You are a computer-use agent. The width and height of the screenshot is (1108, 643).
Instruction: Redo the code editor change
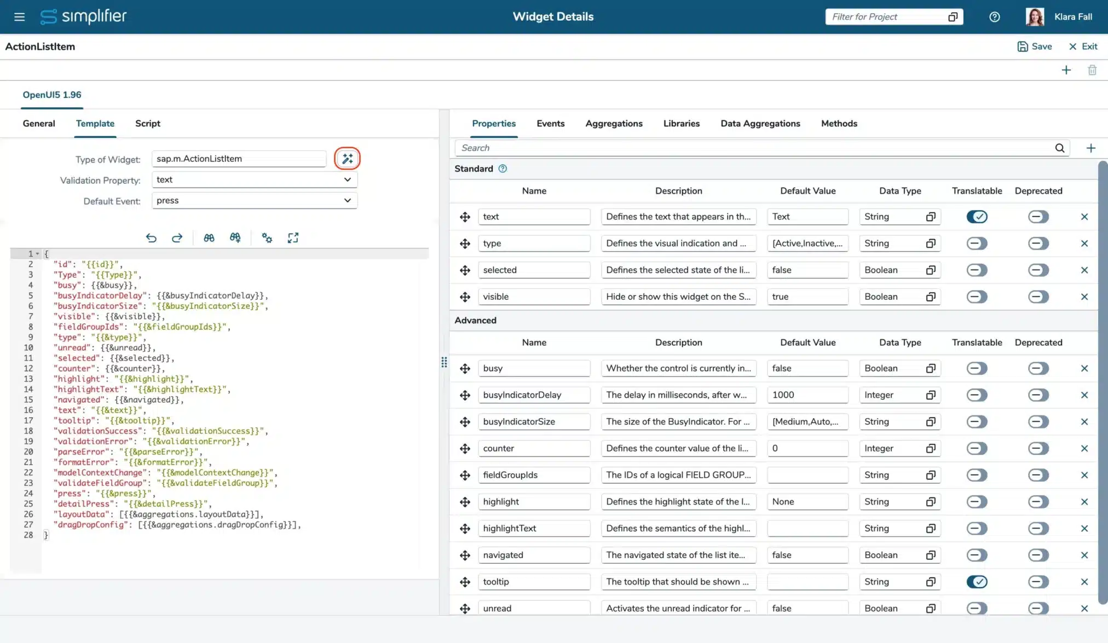pos(177,238)
